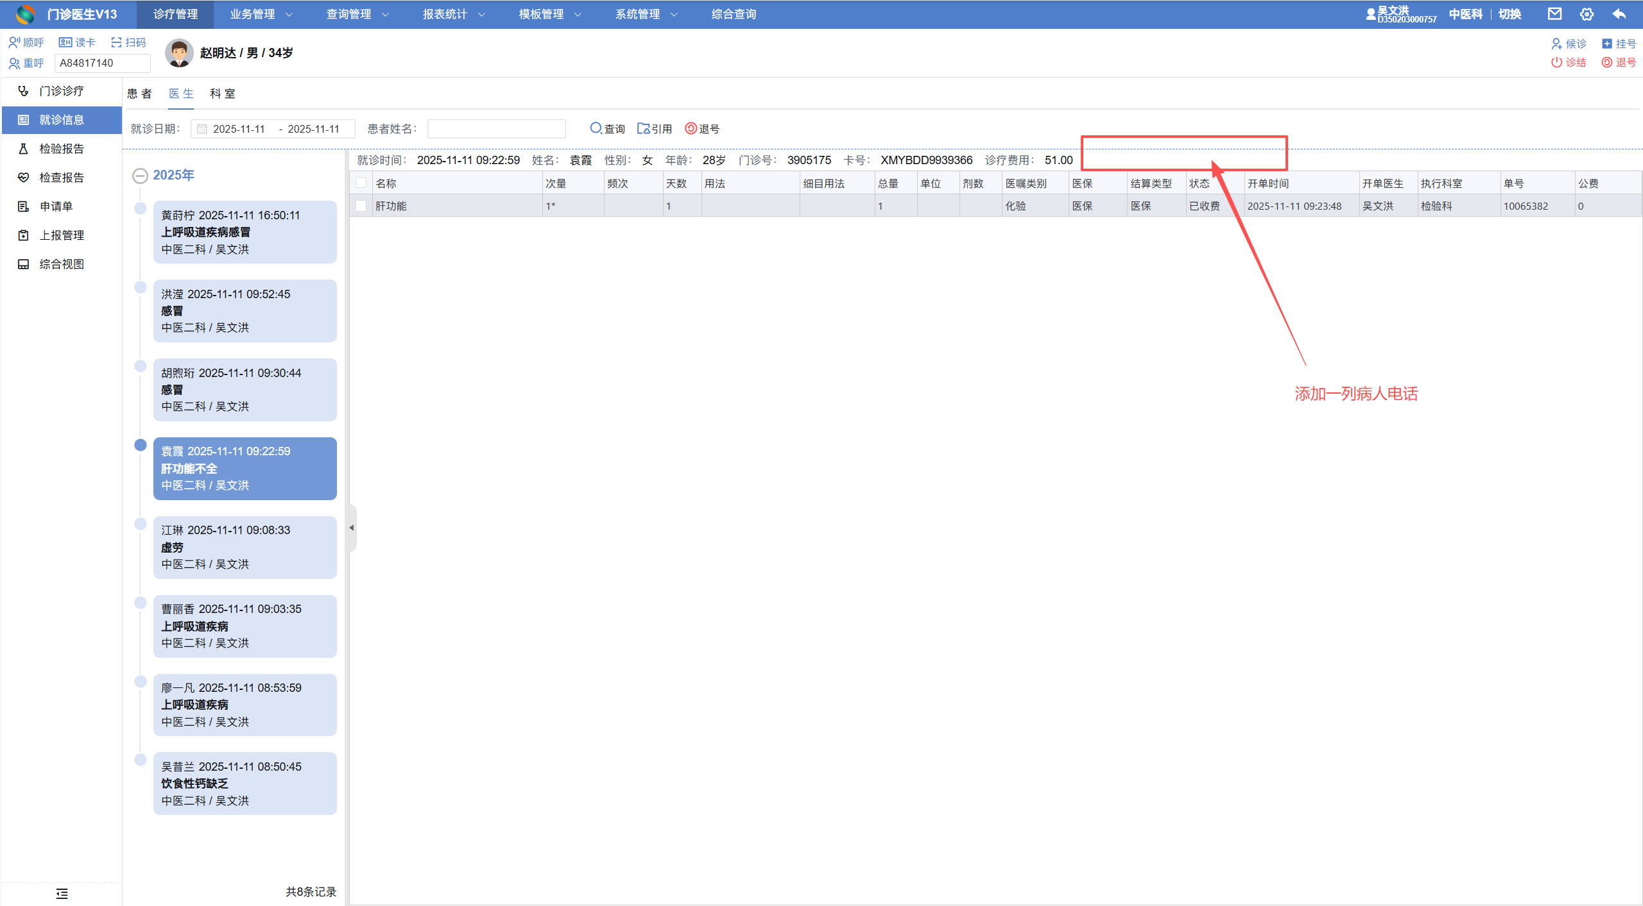
Task: Click the back arrow icon top right
Action: pyautogui.click(x=1619, y=13)
